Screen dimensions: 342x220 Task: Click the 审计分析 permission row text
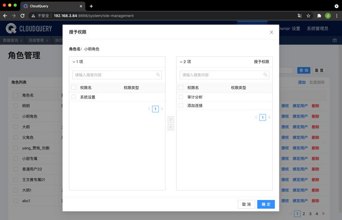click(x=195, y=97)
